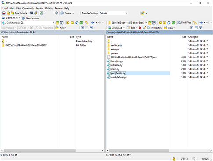Open the Commands menu
Screen dimensions: 213x161
tap(28, 8)
